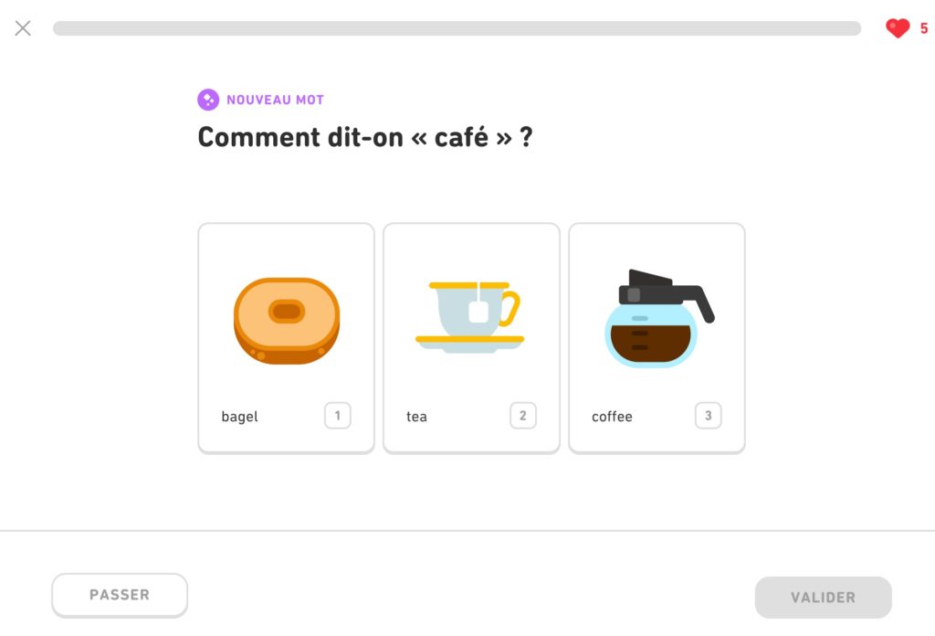Viewport: 935px width, 636px height.
Task: Click the X exit lesson icon
Action: [22, 27]
